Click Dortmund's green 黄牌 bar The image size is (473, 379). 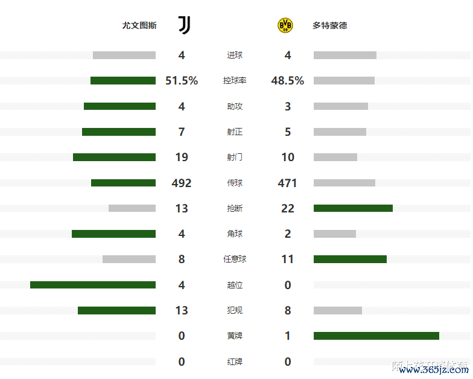[x=376, y=336]
